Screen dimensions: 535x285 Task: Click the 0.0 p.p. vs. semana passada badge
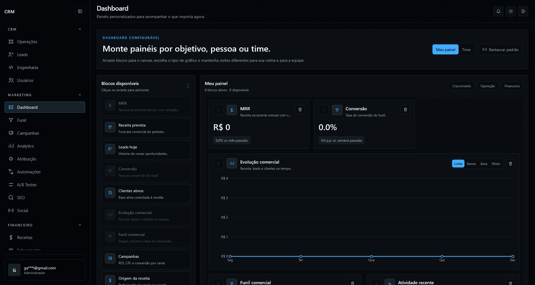pyautogui.click(x=341, y=140)
